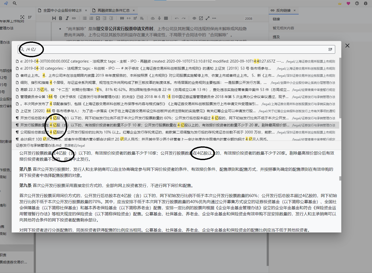The width and height of the screenshot is (372, 273).
Task: Click the 提及 section in backlinks panel
Action: pyautogui.click(x=276, y=37)
